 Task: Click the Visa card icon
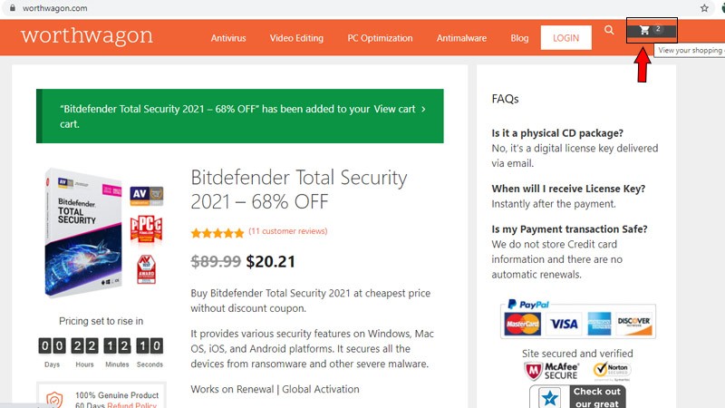(x=563, y=325)
